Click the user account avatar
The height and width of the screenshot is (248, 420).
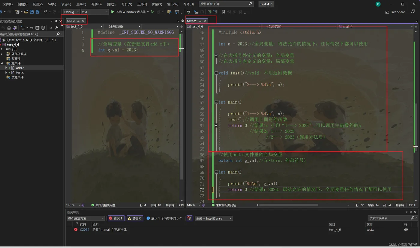click(x=378, y=4)
